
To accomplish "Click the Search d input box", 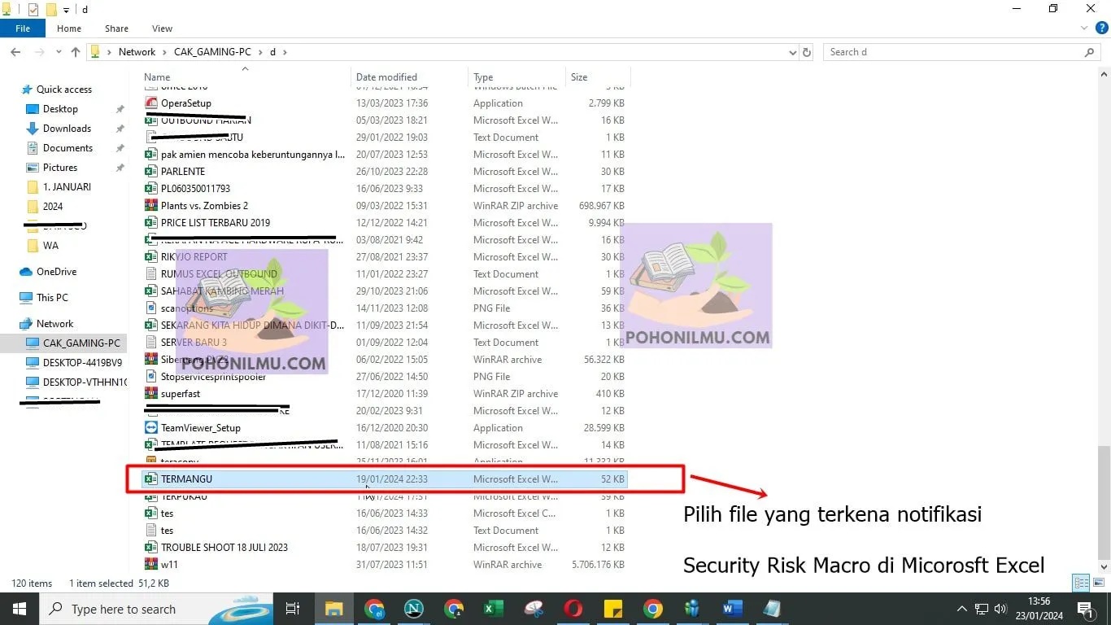I will pos(956,52).
